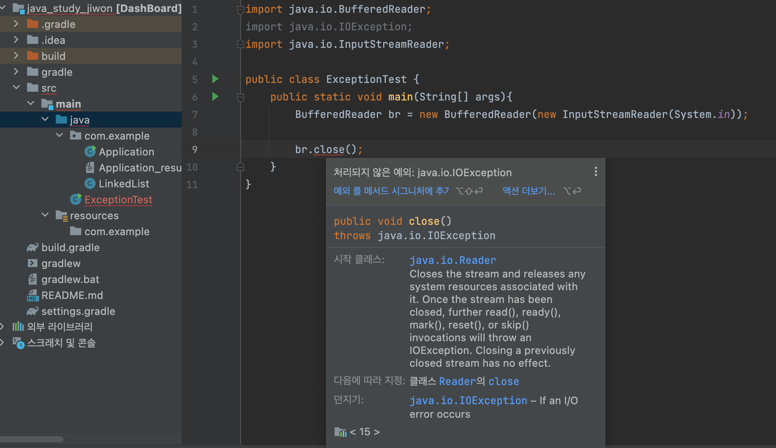Select LinkedList in project tree
The image size is (776, 448).
pos(124,184)
